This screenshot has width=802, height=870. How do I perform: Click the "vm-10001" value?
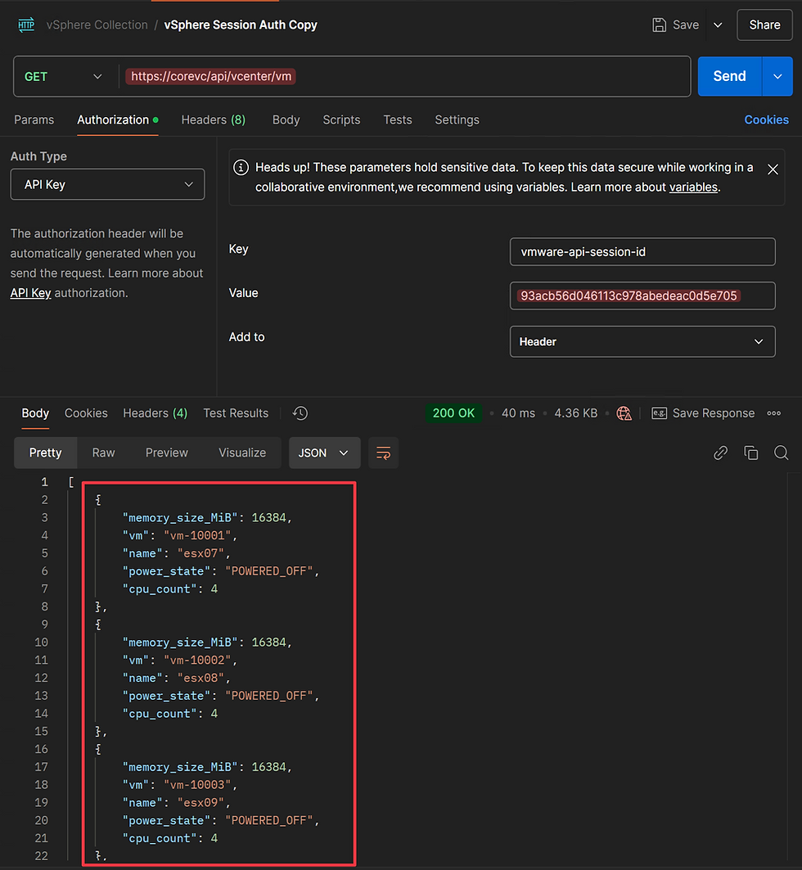point(197,535)
